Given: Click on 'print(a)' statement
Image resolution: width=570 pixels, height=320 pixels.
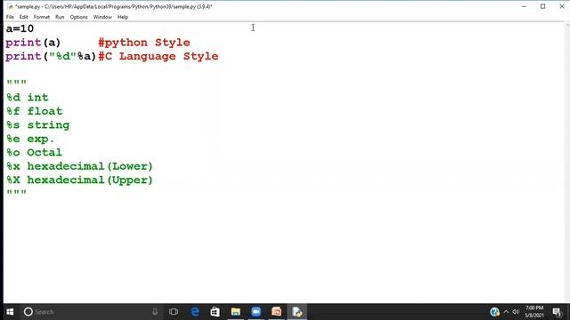Looking at the screenshot, I should click(x=33, y=43).
